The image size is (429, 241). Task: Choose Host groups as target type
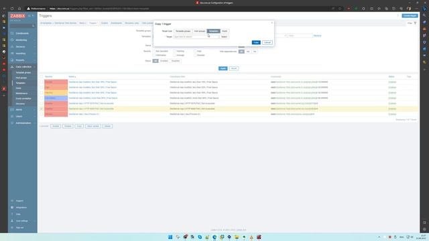200,31
